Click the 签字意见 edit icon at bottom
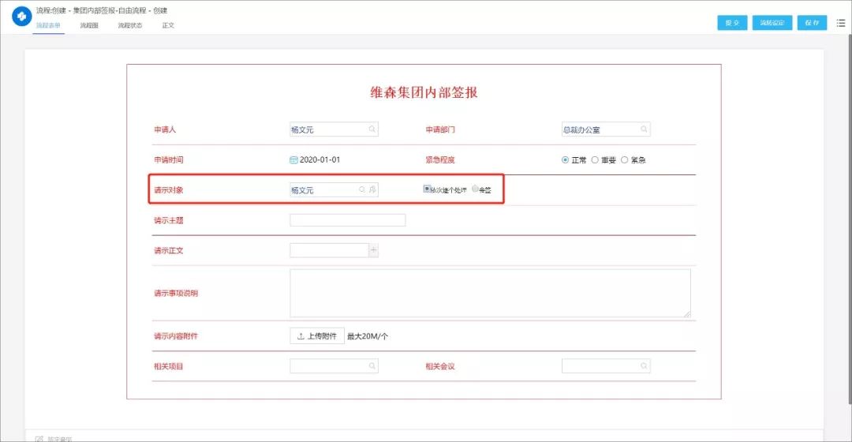Viewport: 852px width, 442px height. click(39, 439)
